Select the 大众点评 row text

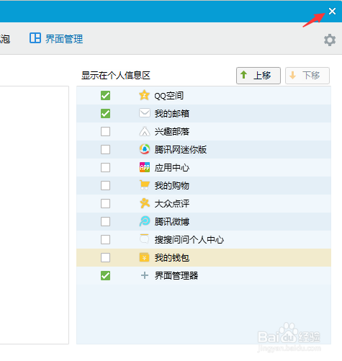(172, 203)
